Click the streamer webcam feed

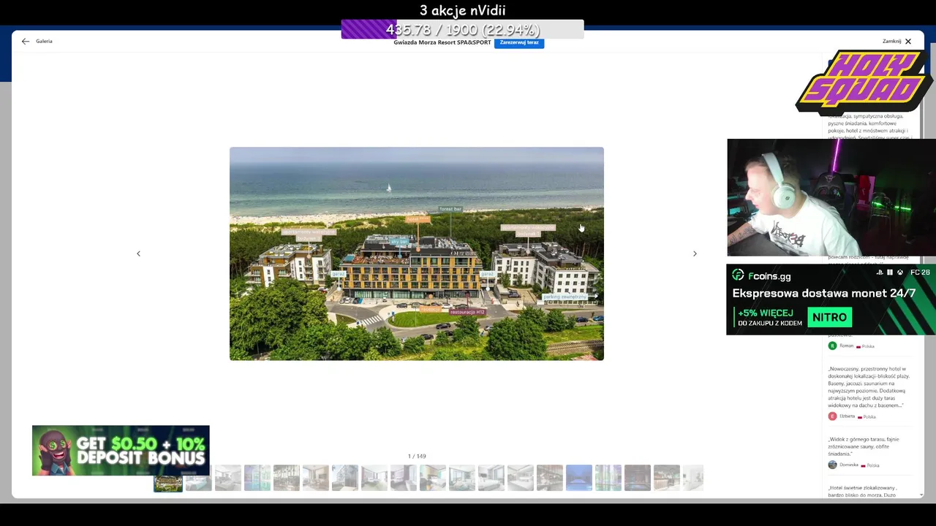click(x=831, y=197)
